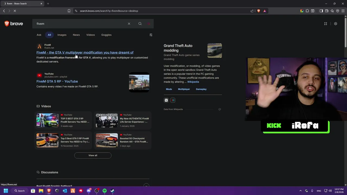Switch to the Videos tab
Image resolution: width=347 pixels, height=195 pixels.
point(91,35)
